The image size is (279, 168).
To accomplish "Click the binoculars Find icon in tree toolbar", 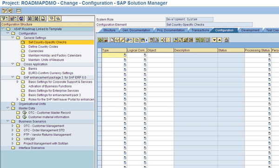I will pyautogui.click(x=30, y=18).
